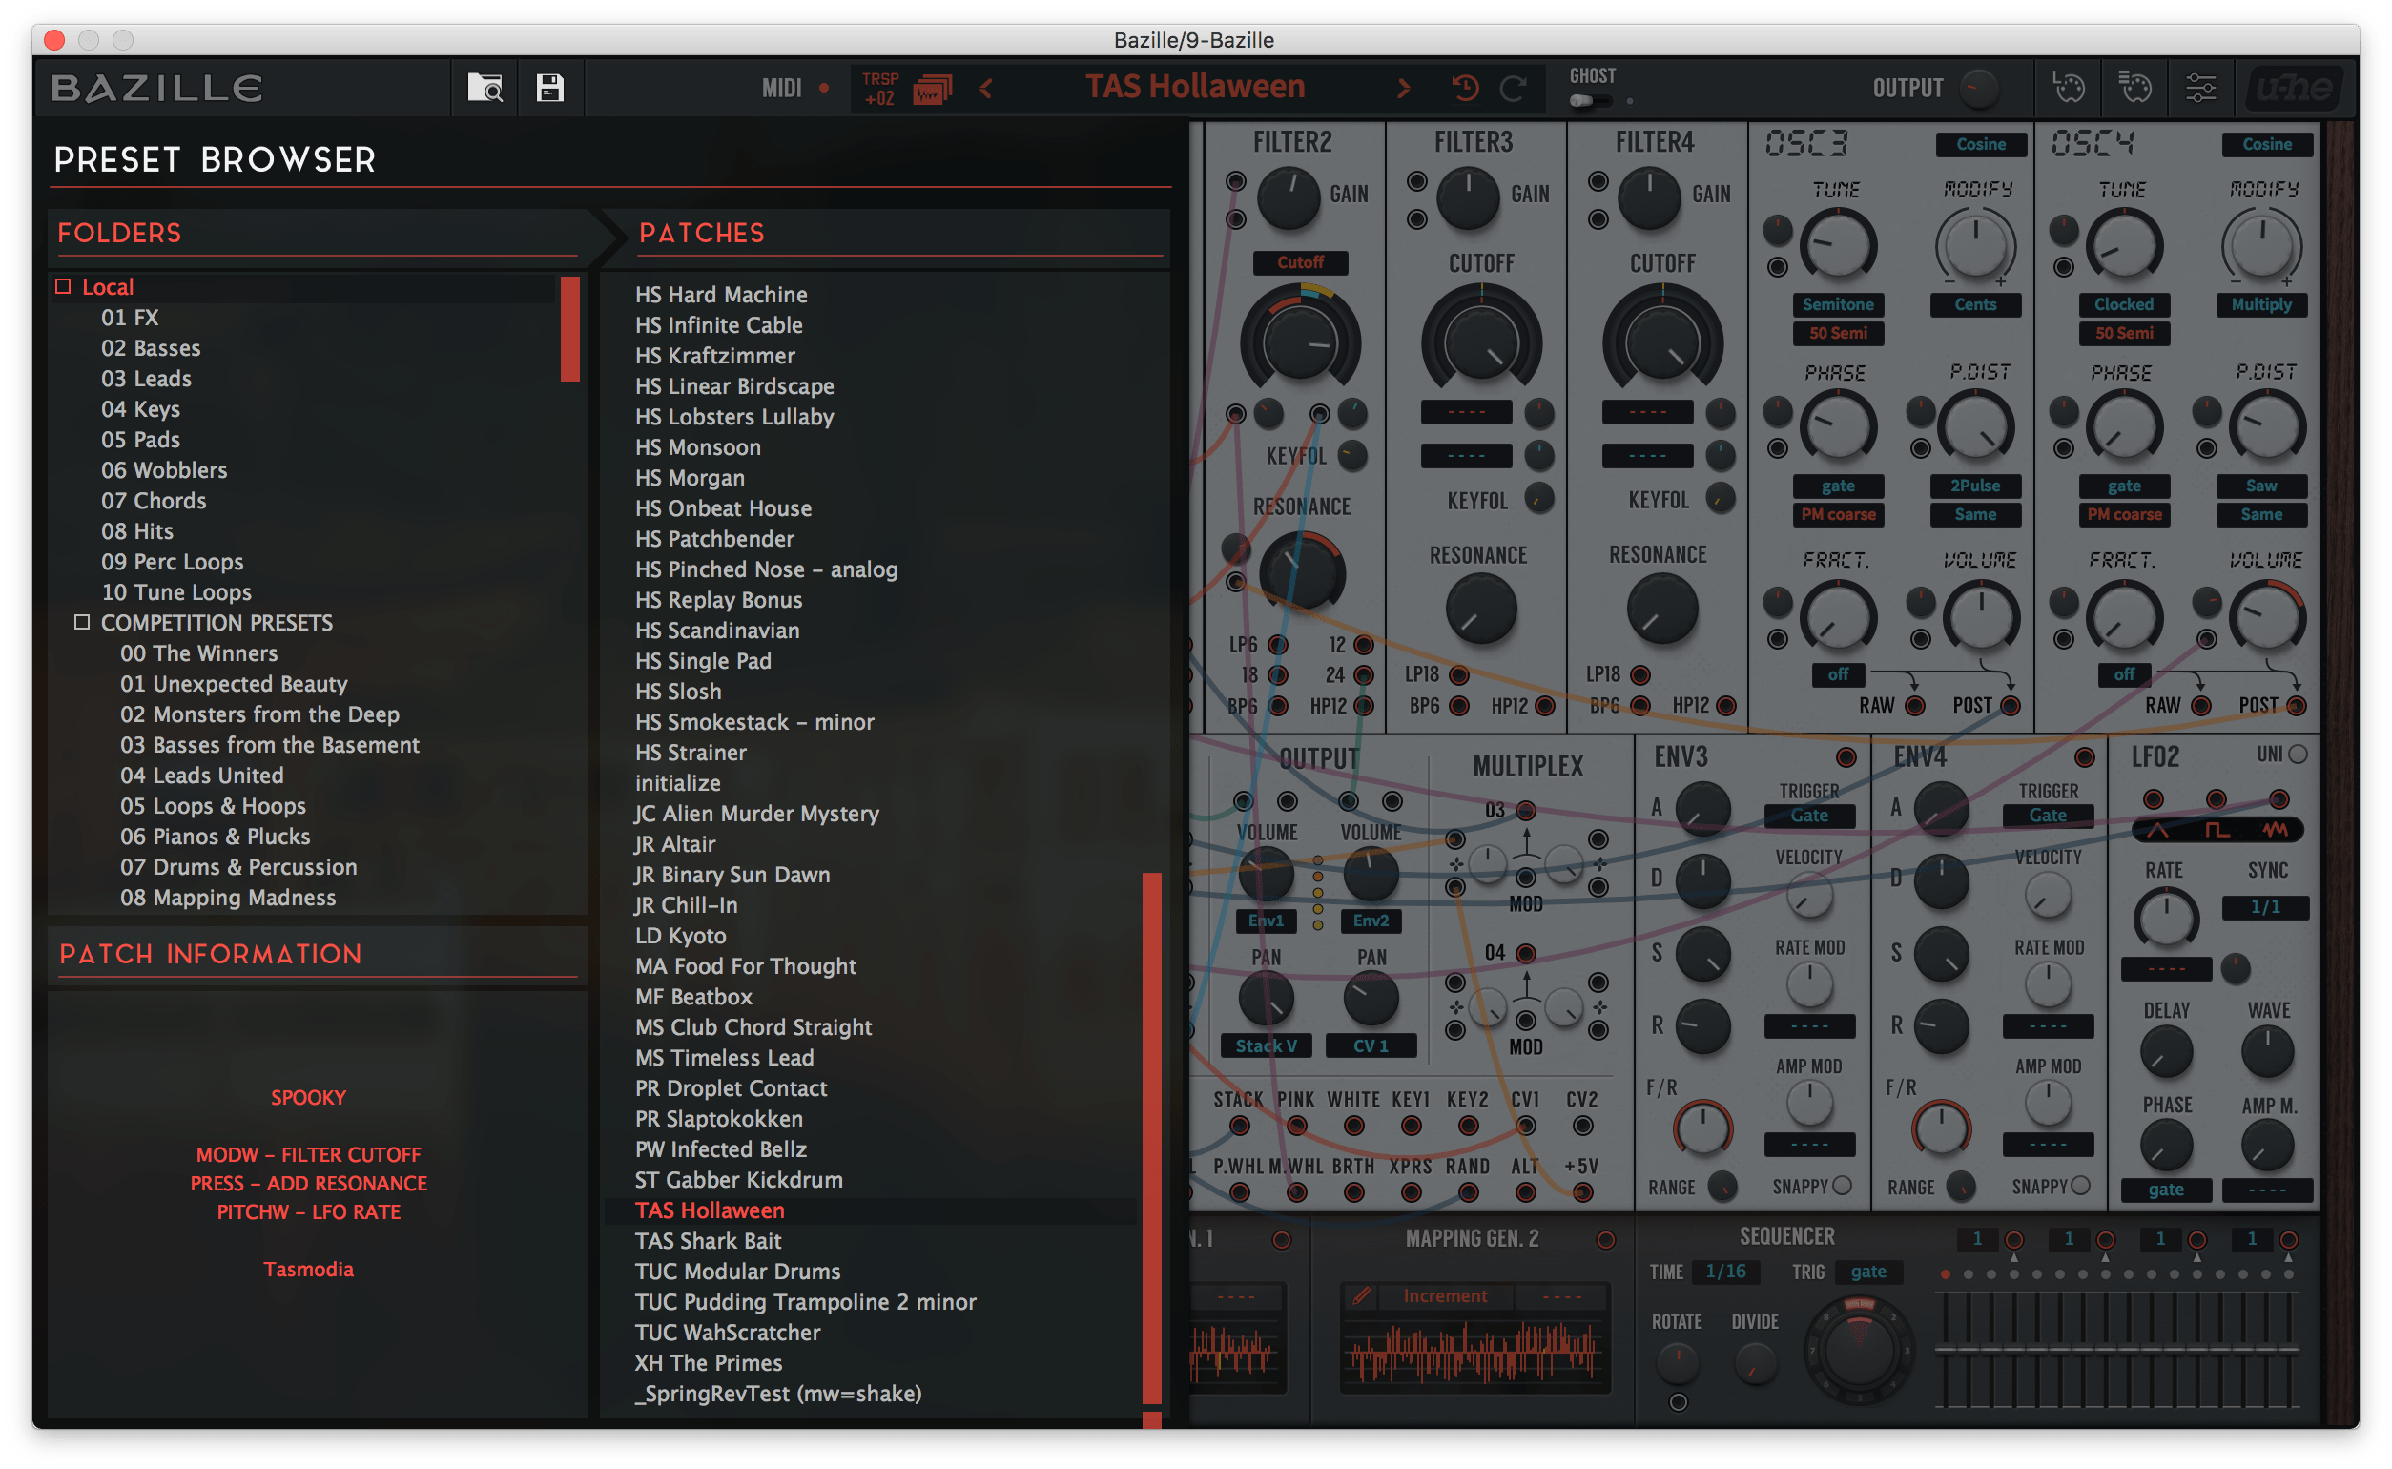
Task: Click the ENV4 output jack
Action: tap(2084, 756)
